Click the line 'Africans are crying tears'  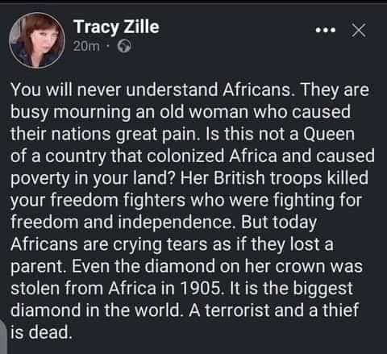point(172,244)
